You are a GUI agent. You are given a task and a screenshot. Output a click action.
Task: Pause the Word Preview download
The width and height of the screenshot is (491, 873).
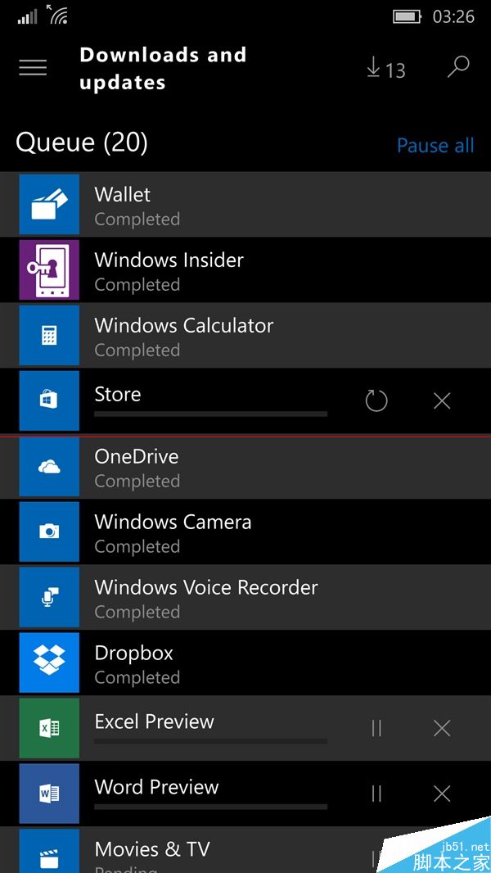tap(376, 794)
